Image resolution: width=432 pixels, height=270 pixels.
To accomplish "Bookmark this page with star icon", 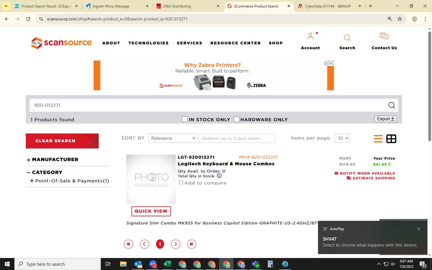I will coord(400,19).
